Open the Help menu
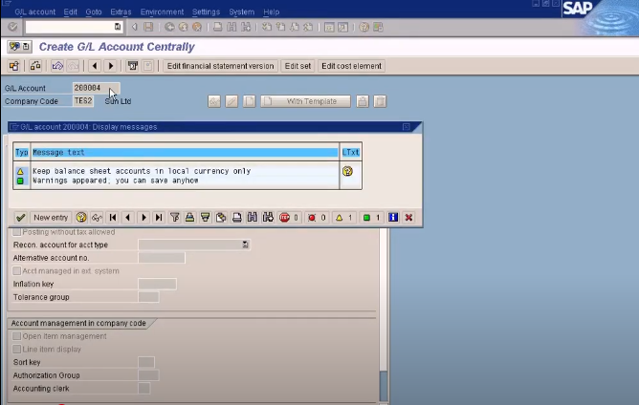The height and width of the screenshot is (405, 639). tap(271, 11)
